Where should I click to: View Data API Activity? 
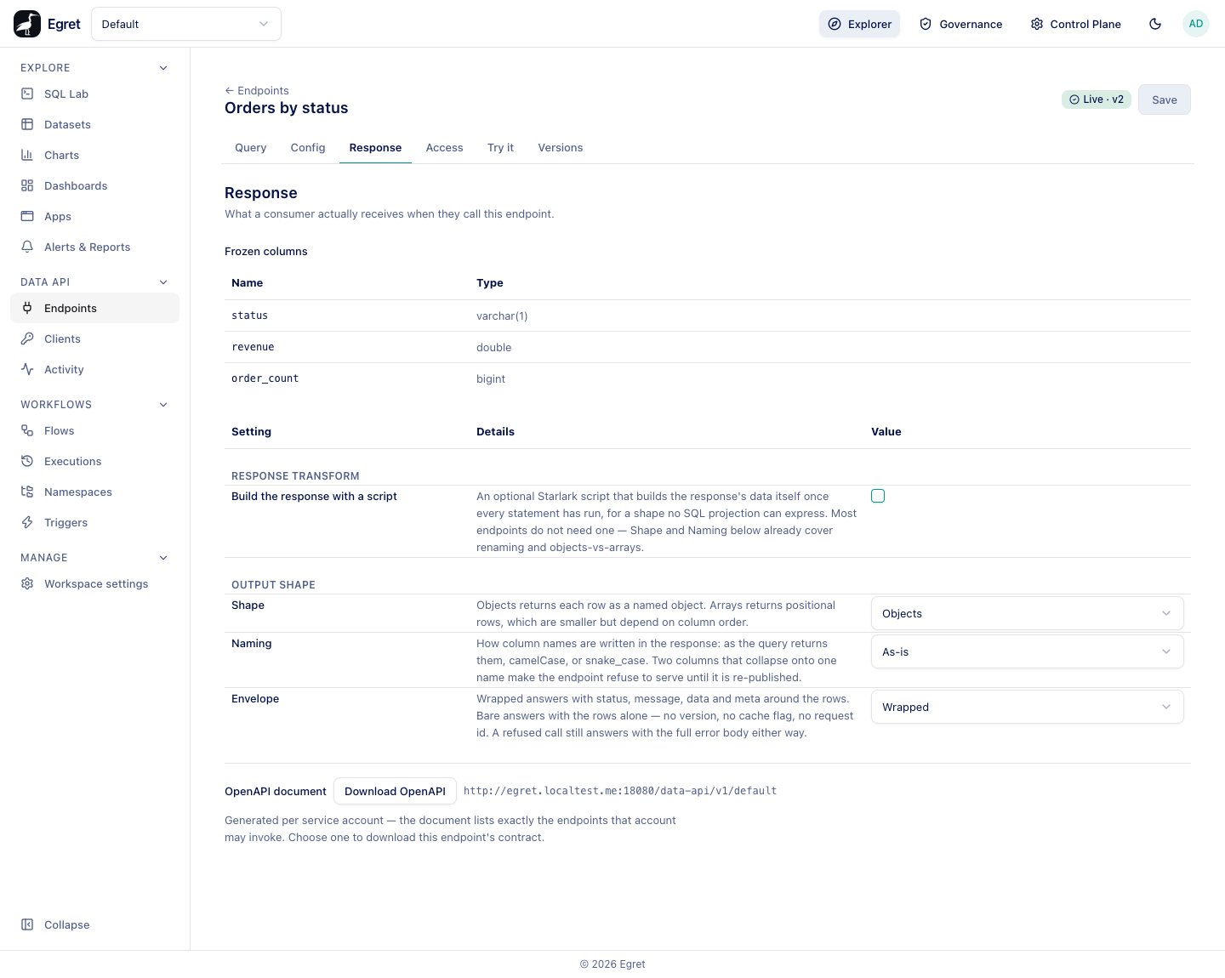94,369
